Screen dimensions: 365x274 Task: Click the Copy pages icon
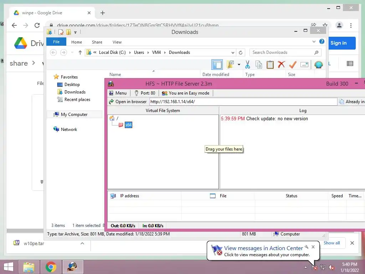(x=259, y=65)
